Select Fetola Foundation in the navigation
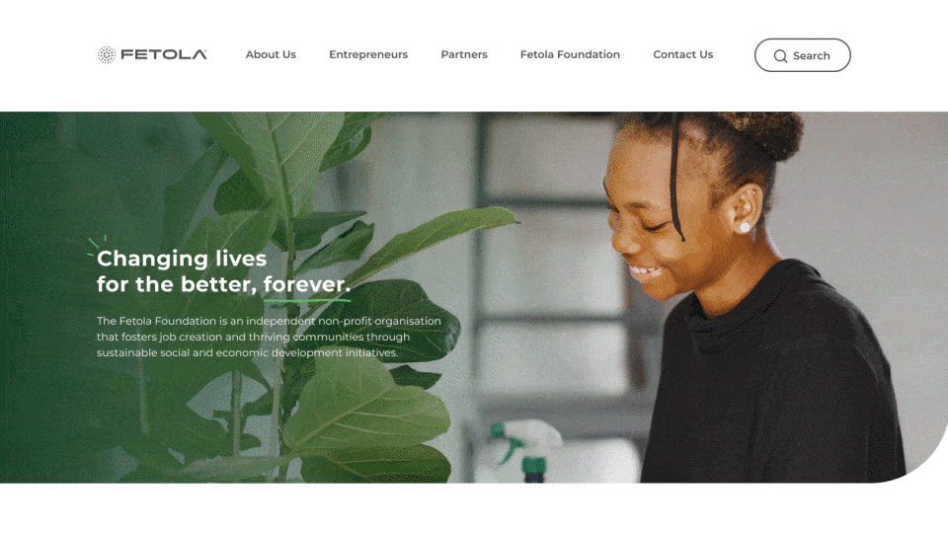Viewport: 948px width, 533px height. [570, 54]
